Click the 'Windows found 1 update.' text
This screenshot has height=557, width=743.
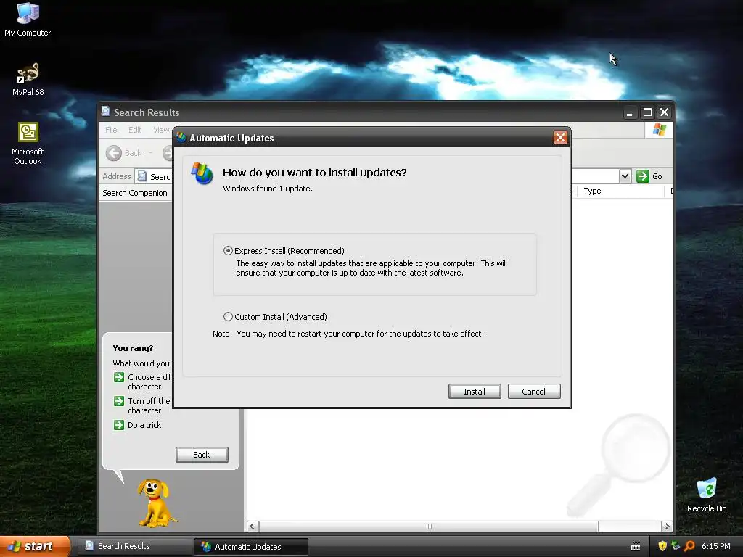point(267,189)
